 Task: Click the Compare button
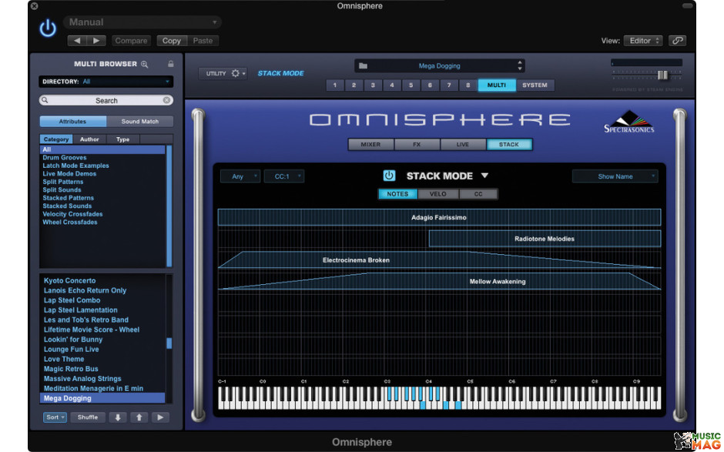pyautogui.click(x=131, y=41)
